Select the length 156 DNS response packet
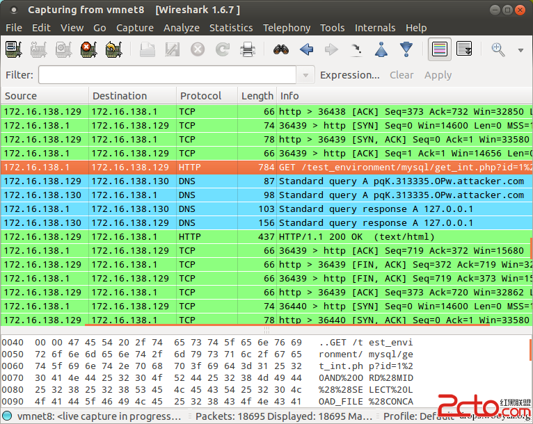The image size is (533, 424). point(266,223)
